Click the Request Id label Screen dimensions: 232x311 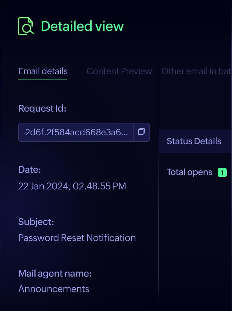[x=42, y=109]
